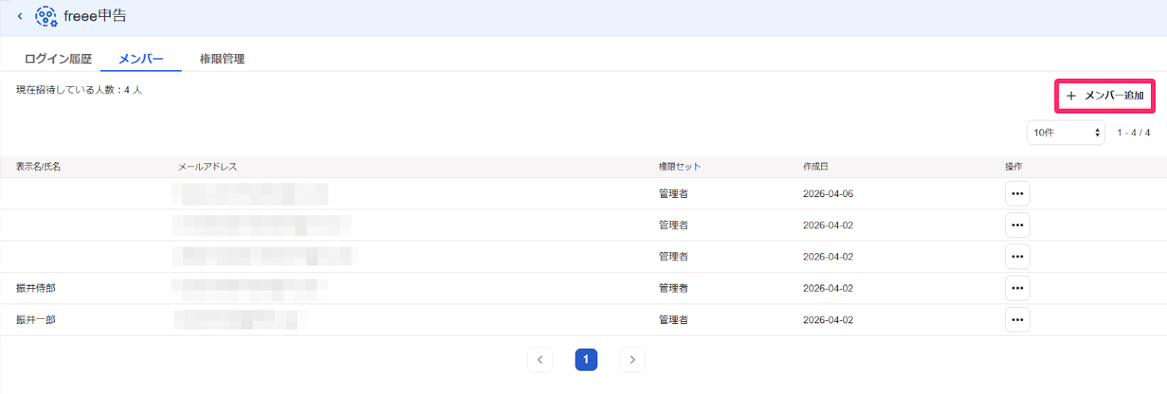The height and width of the screenshot is (394, 1167).
Task: Switch to the 権限管理 tab
Action: pyautogui.click(x=222, y=59)
